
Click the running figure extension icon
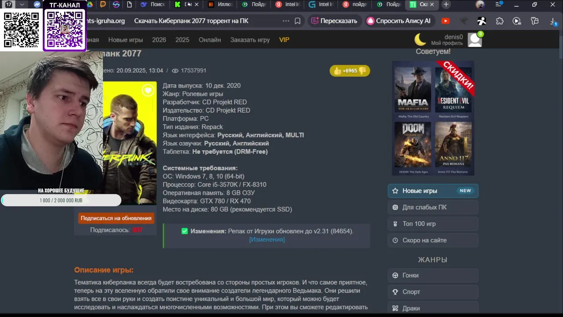click(482, 21)
